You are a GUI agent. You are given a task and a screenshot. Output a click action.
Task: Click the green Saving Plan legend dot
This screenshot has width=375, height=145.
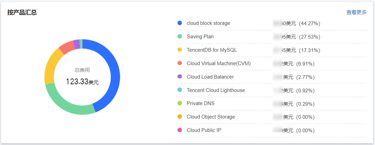pyautogui.click(x=180, y=36)
